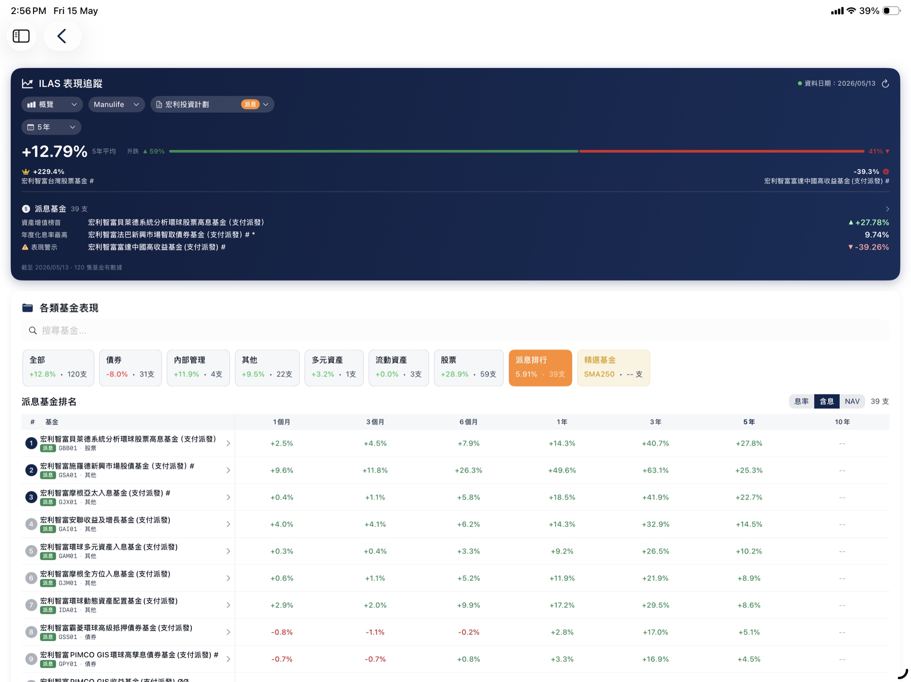Switch ranking view to NAV
This screenshot has height=682, width=911.
point(852,401)
